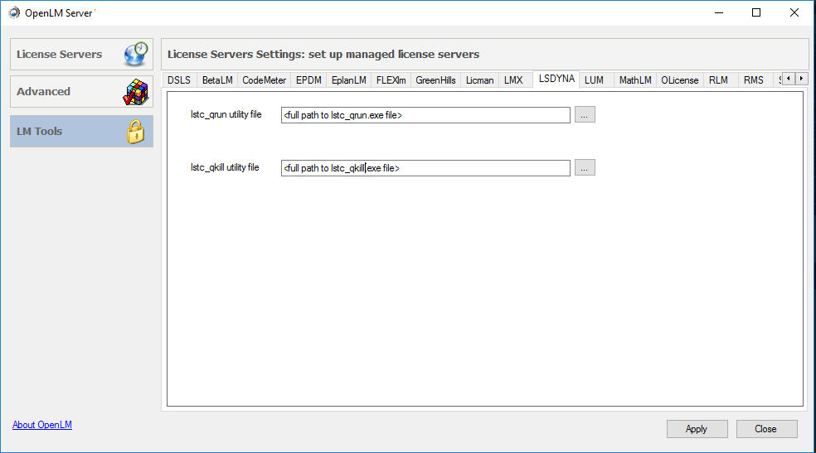
Task: Click the Close button at bottom right
Action: 765,429
